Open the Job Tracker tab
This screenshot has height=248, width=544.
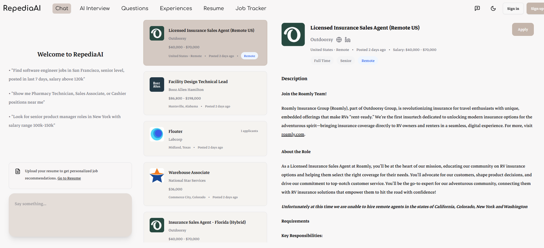click(251, 8)
